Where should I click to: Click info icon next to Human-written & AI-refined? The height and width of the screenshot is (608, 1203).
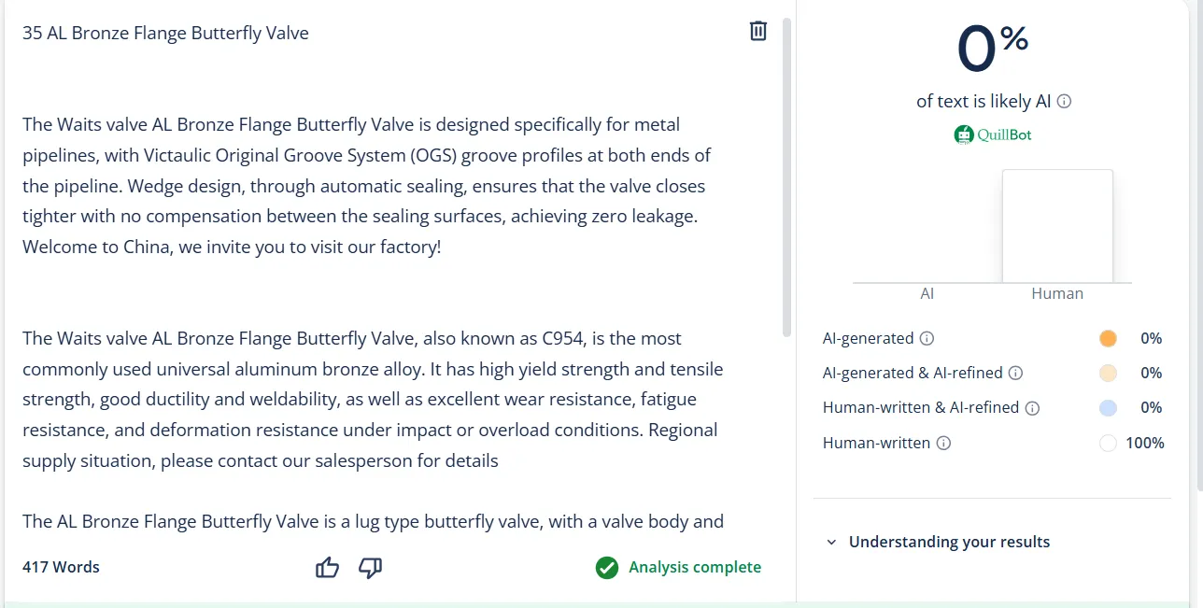[1032, 408]
